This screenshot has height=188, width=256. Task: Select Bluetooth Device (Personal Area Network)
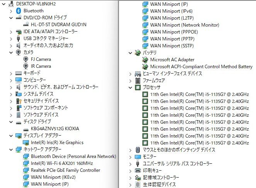(73, 156)
